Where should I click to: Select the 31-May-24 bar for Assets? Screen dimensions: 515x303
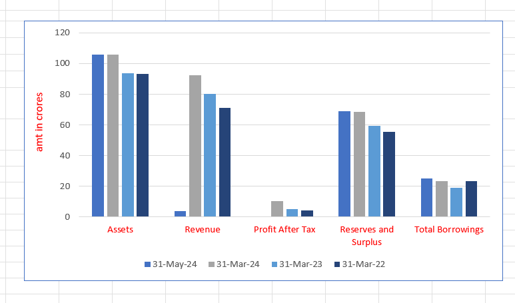point(98,136)
